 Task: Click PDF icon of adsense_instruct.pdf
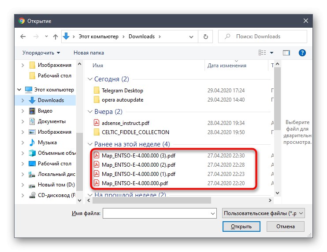tap(97, 123)
